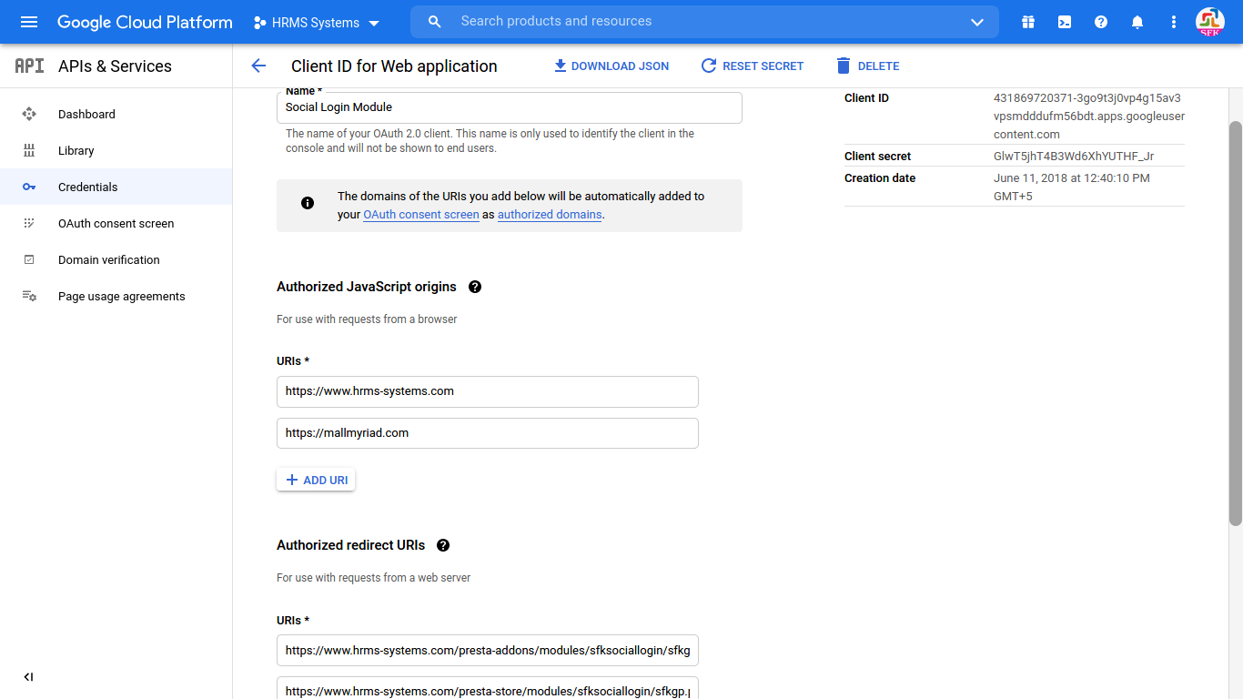Edit the Name field Social Login Module
Image resolution: width=1243 pixels, height=699 pixels.
pos(510,107)
